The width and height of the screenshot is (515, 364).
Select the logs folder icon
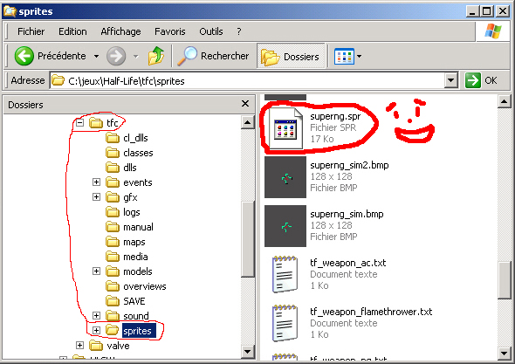[113, 212]
